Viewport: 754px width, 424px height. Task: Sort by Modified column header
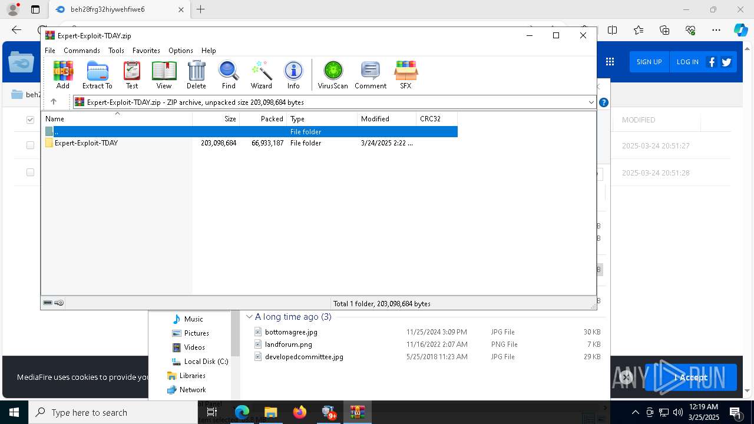tap(387, 119)
